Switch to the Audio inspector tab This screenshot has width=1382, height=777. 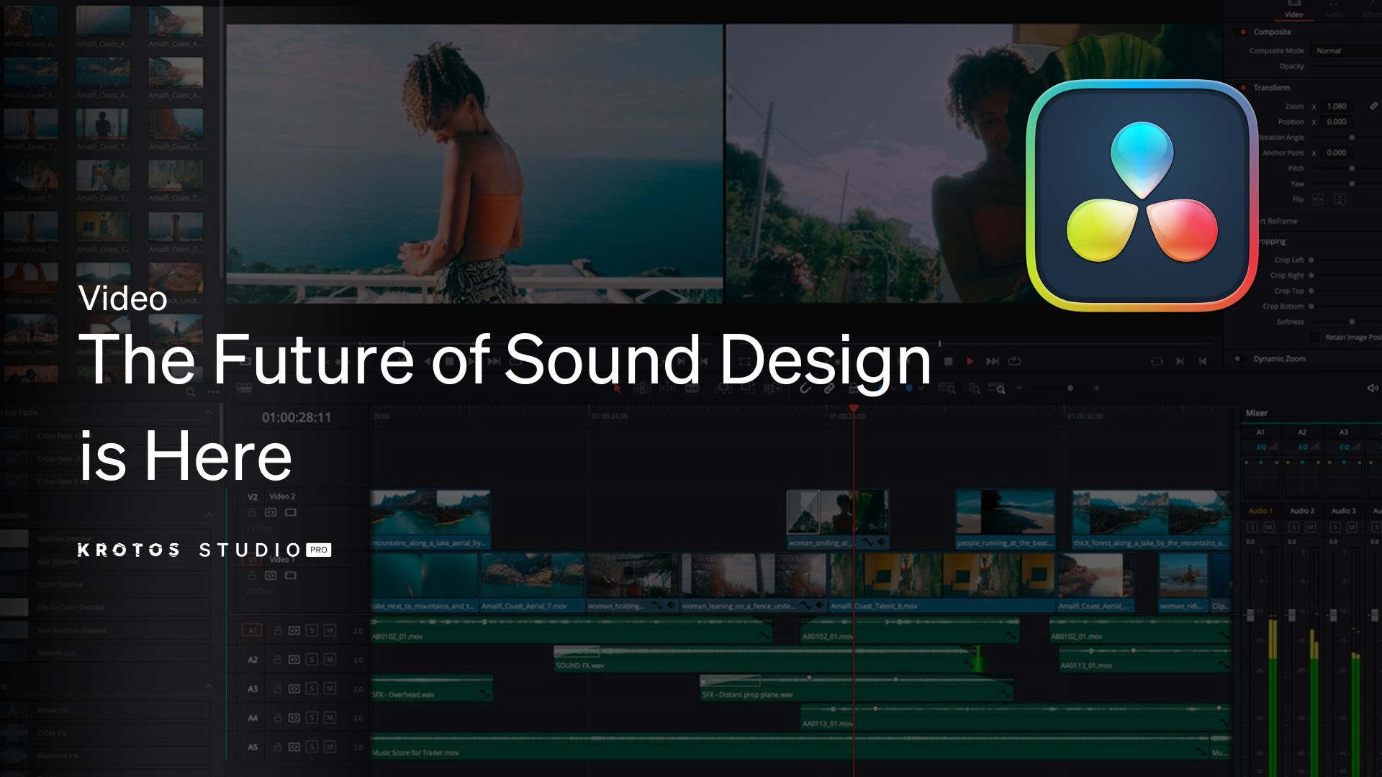[x=1333, y=14]
